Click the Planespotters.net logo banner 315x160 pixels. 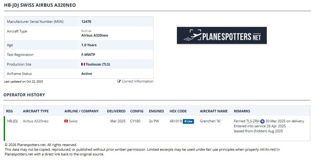pos(222,35)
